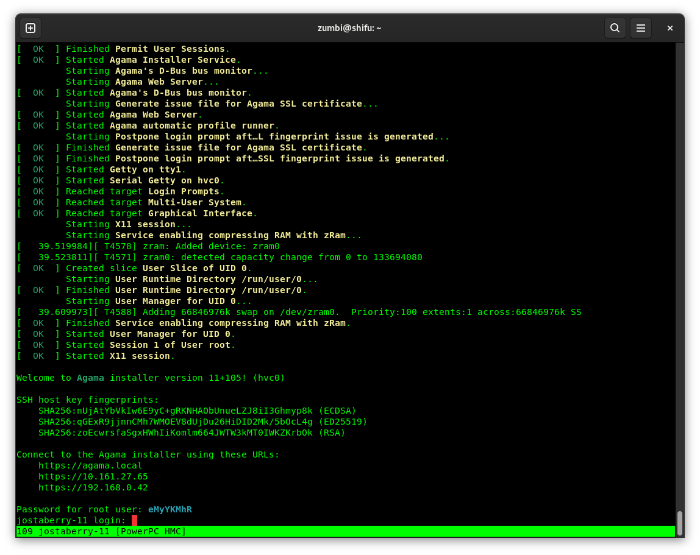Image resolution: width=700 pixels, height=555 pixels.
Task: Click the zumbi@shifu window title
Action: point(349,28)
